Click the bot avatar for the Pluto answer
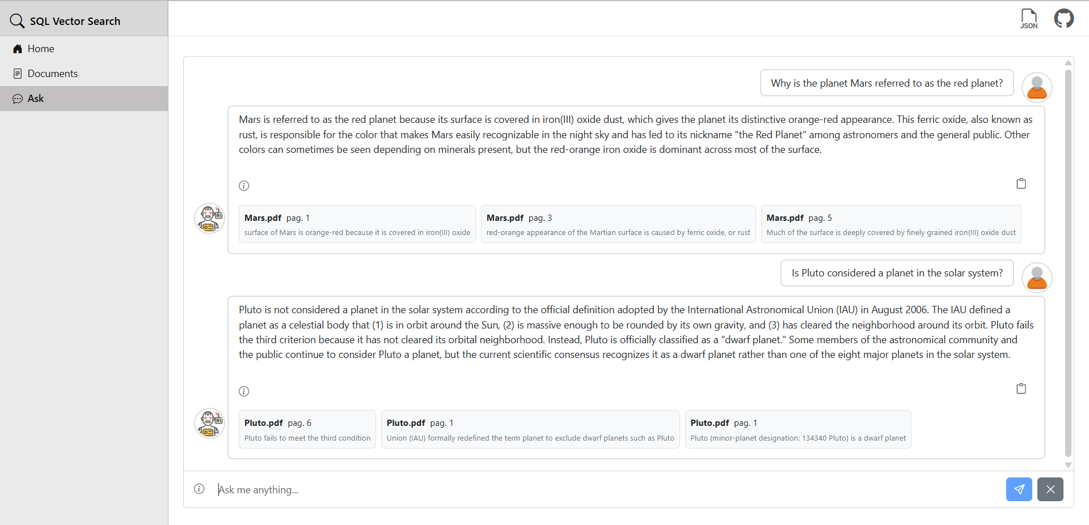 point(209,423)
